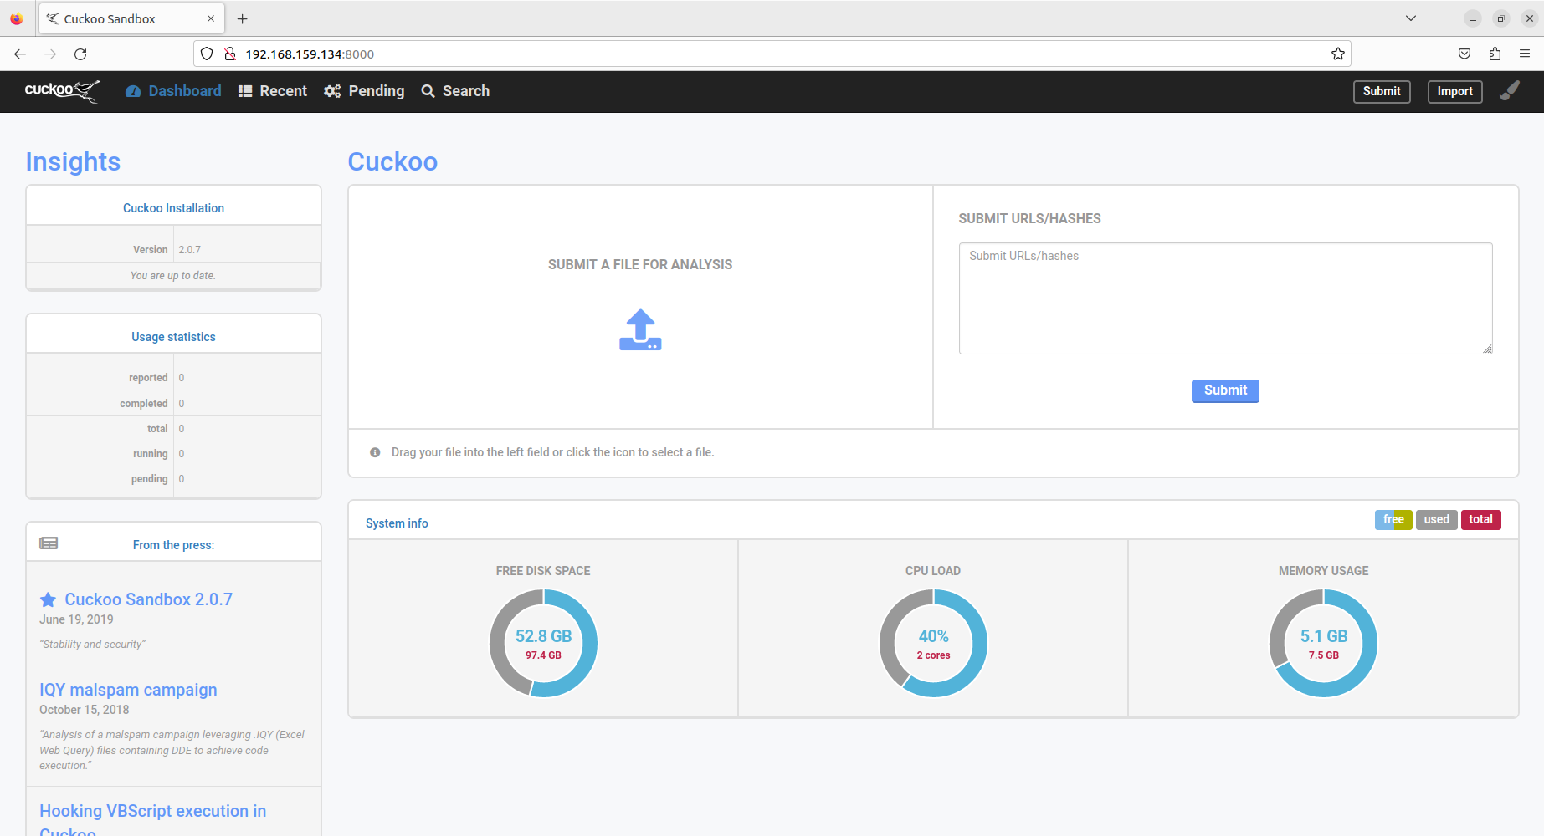1544x836 pixels.
Task: Open the Extensions puzzle icon
Action: 1495,54
